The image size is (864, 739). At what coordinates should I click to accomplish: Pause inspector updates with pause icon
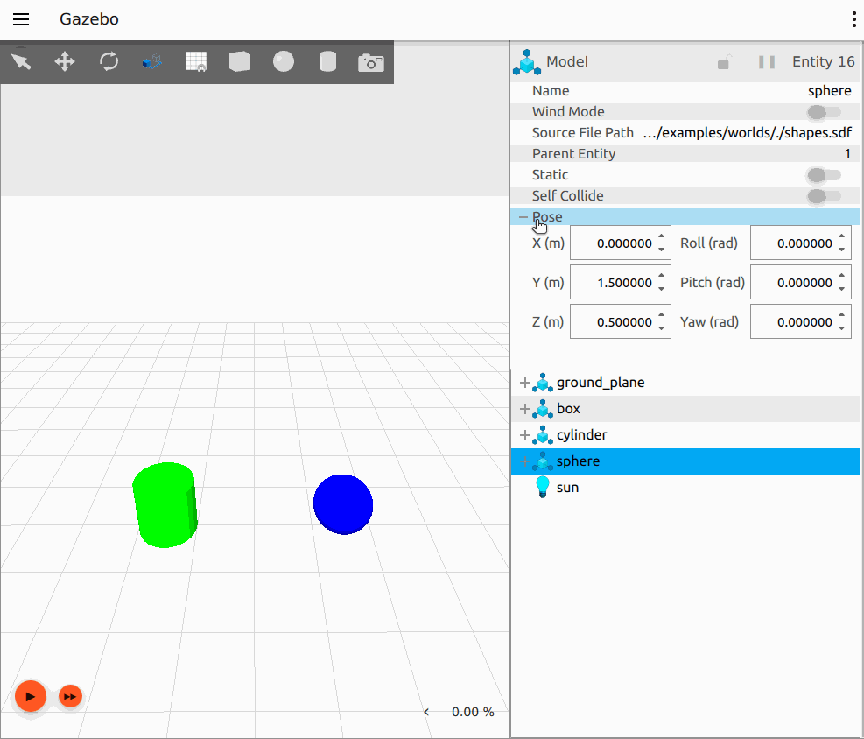(x=767, y=61)
